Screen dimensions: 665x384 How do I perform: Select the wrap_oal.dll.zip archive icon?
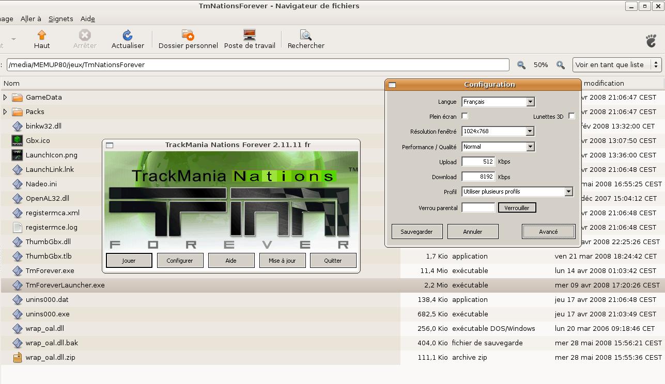pos(17,357)
